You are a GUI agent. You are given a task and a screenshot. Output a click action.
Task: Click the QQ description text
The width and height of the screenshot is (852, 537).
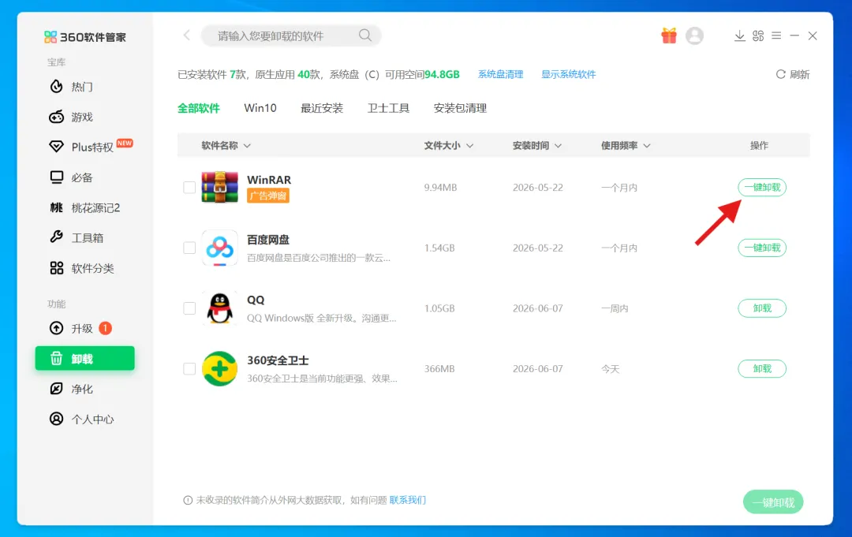(x=322, y=319)
